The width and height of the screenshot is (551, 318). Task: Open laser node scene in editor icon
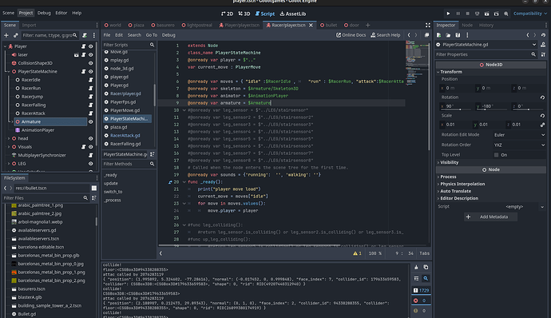76,55
